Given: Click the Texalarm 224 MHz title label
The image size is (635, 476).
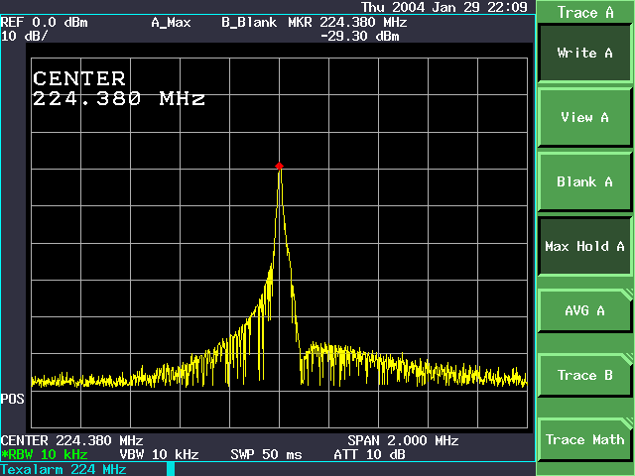Looking at the screenshot, I should [63, 469].
